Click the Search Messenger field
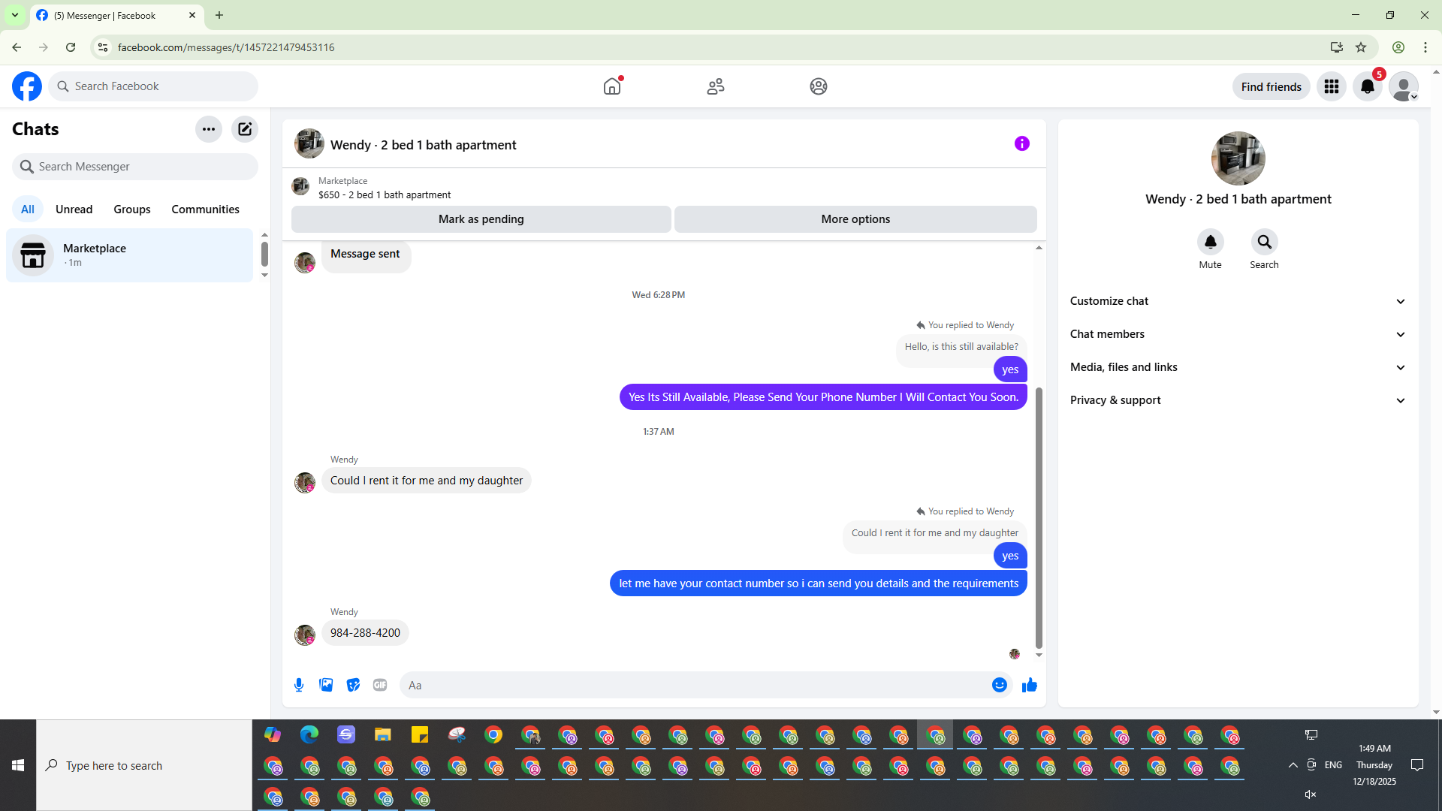 pyautogui.click(x=135, y=167)
